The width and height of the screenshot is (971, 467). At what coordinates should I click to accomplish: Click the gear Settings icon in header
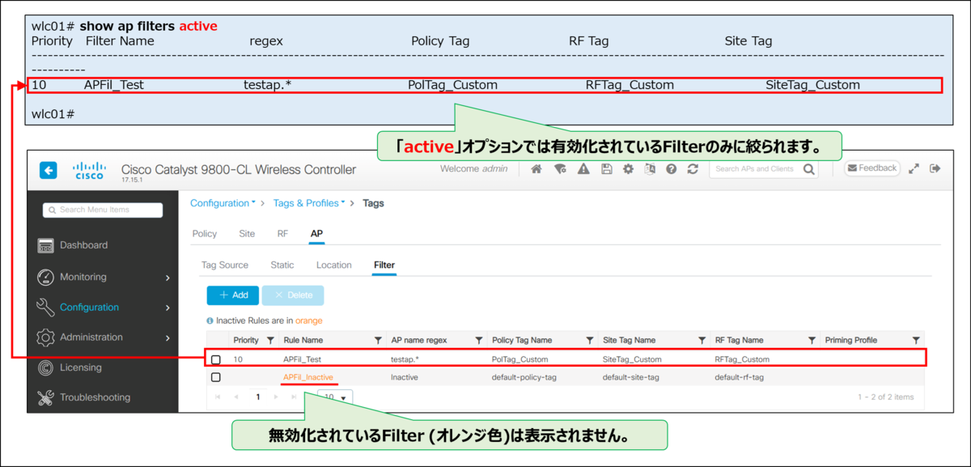[x=628, y=168]
